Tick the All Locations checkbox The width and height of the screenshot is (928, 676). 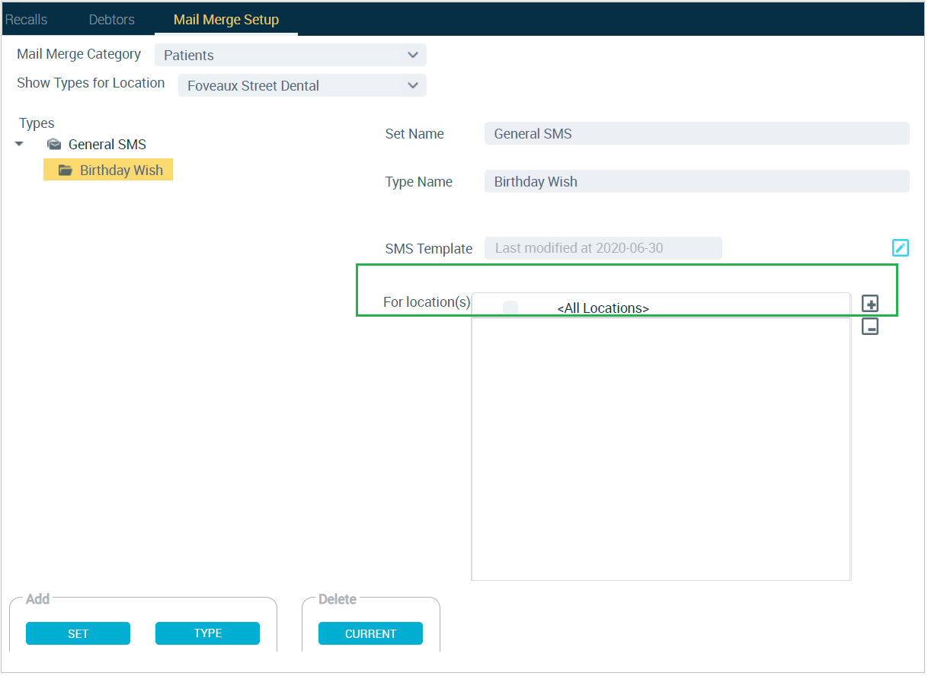(x=510, y=308)
